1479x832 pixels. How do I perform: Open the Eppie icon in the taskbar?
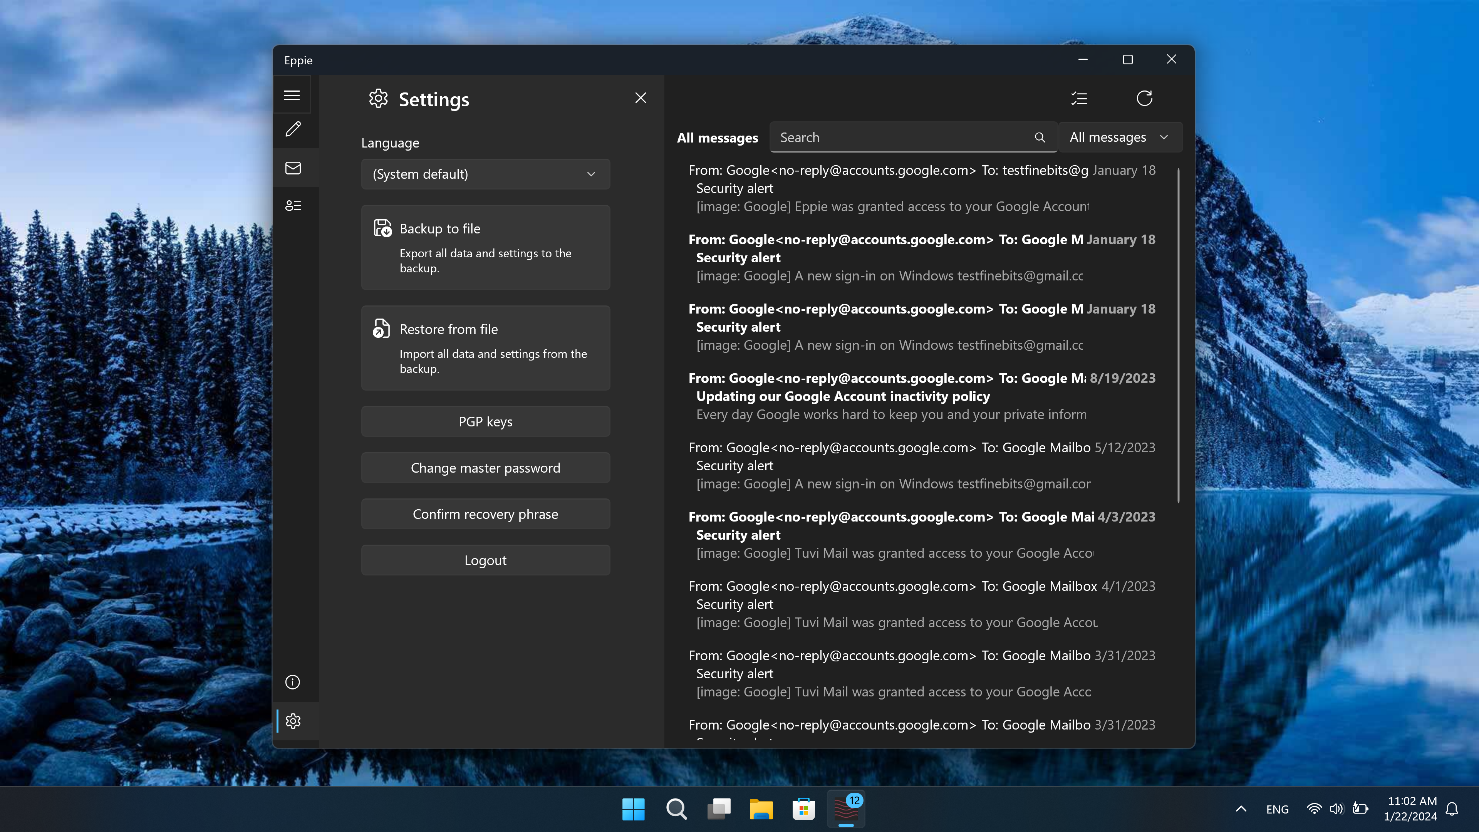point(846,809)
